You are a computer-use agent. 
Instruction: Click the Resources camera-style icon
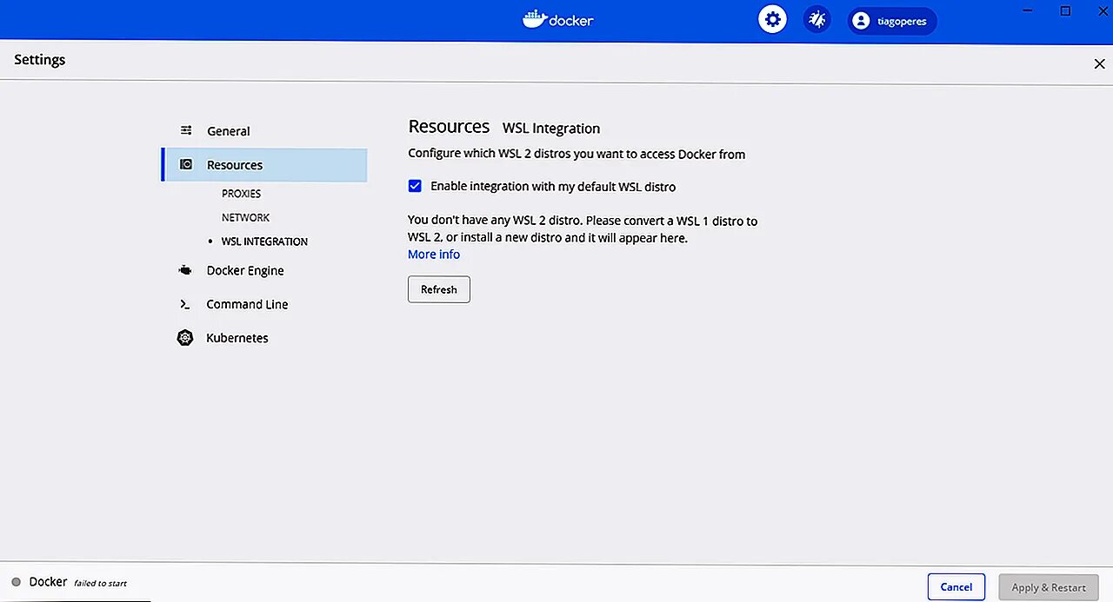186,164
